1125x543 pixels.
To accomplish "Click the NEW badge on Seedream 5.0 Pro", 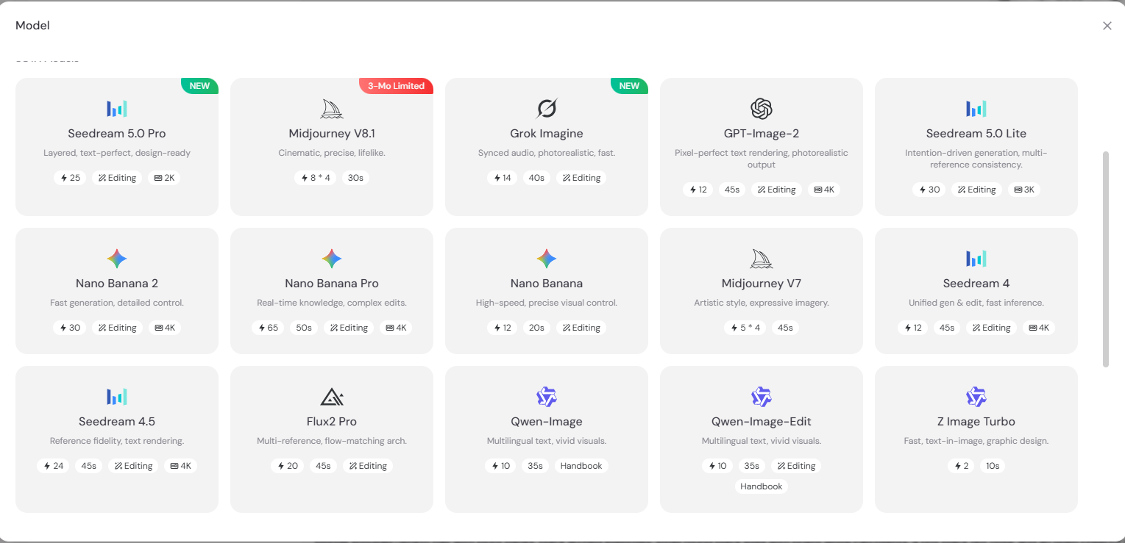I will pyautogui.click(x=199, y=86).
